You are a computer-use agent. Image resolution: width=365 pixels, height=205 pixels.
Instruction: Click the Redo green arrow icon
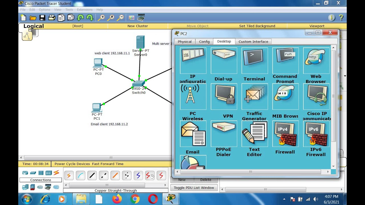coord(90,18)
